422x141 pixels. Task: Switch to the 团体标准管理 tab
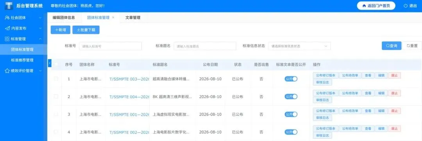pos(98,18)
